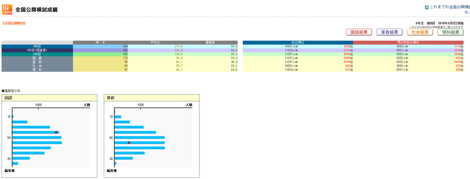Click the 国語 chart title bar
Viewport: 470px width, 179px height.
[x=50, y=98]
